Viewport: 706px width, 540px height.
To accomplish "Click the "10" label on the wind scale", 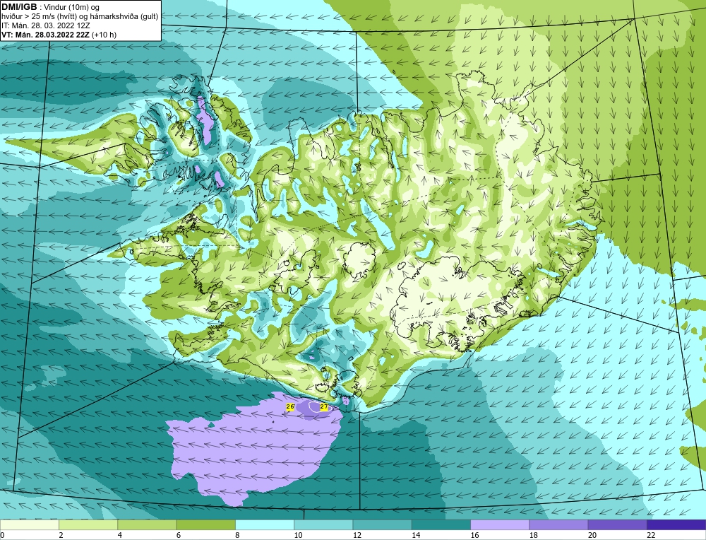I will pos(298,535).
